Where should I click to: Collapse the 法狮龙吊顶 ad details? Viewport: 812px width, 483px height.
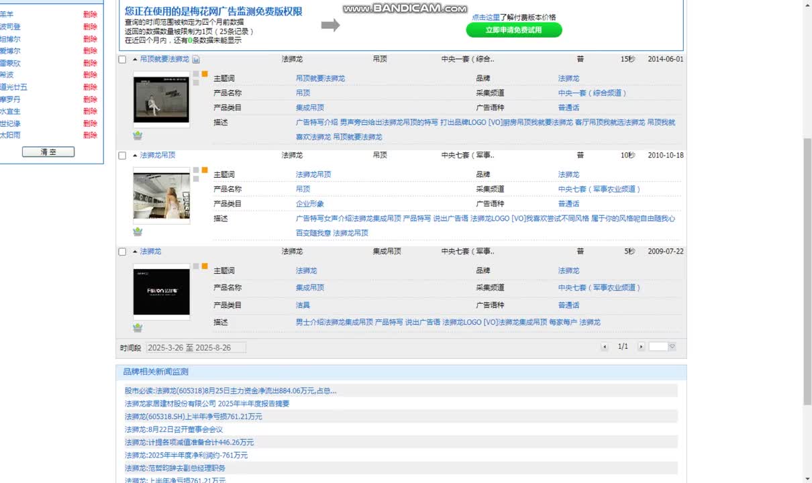[x=135, y=156]
